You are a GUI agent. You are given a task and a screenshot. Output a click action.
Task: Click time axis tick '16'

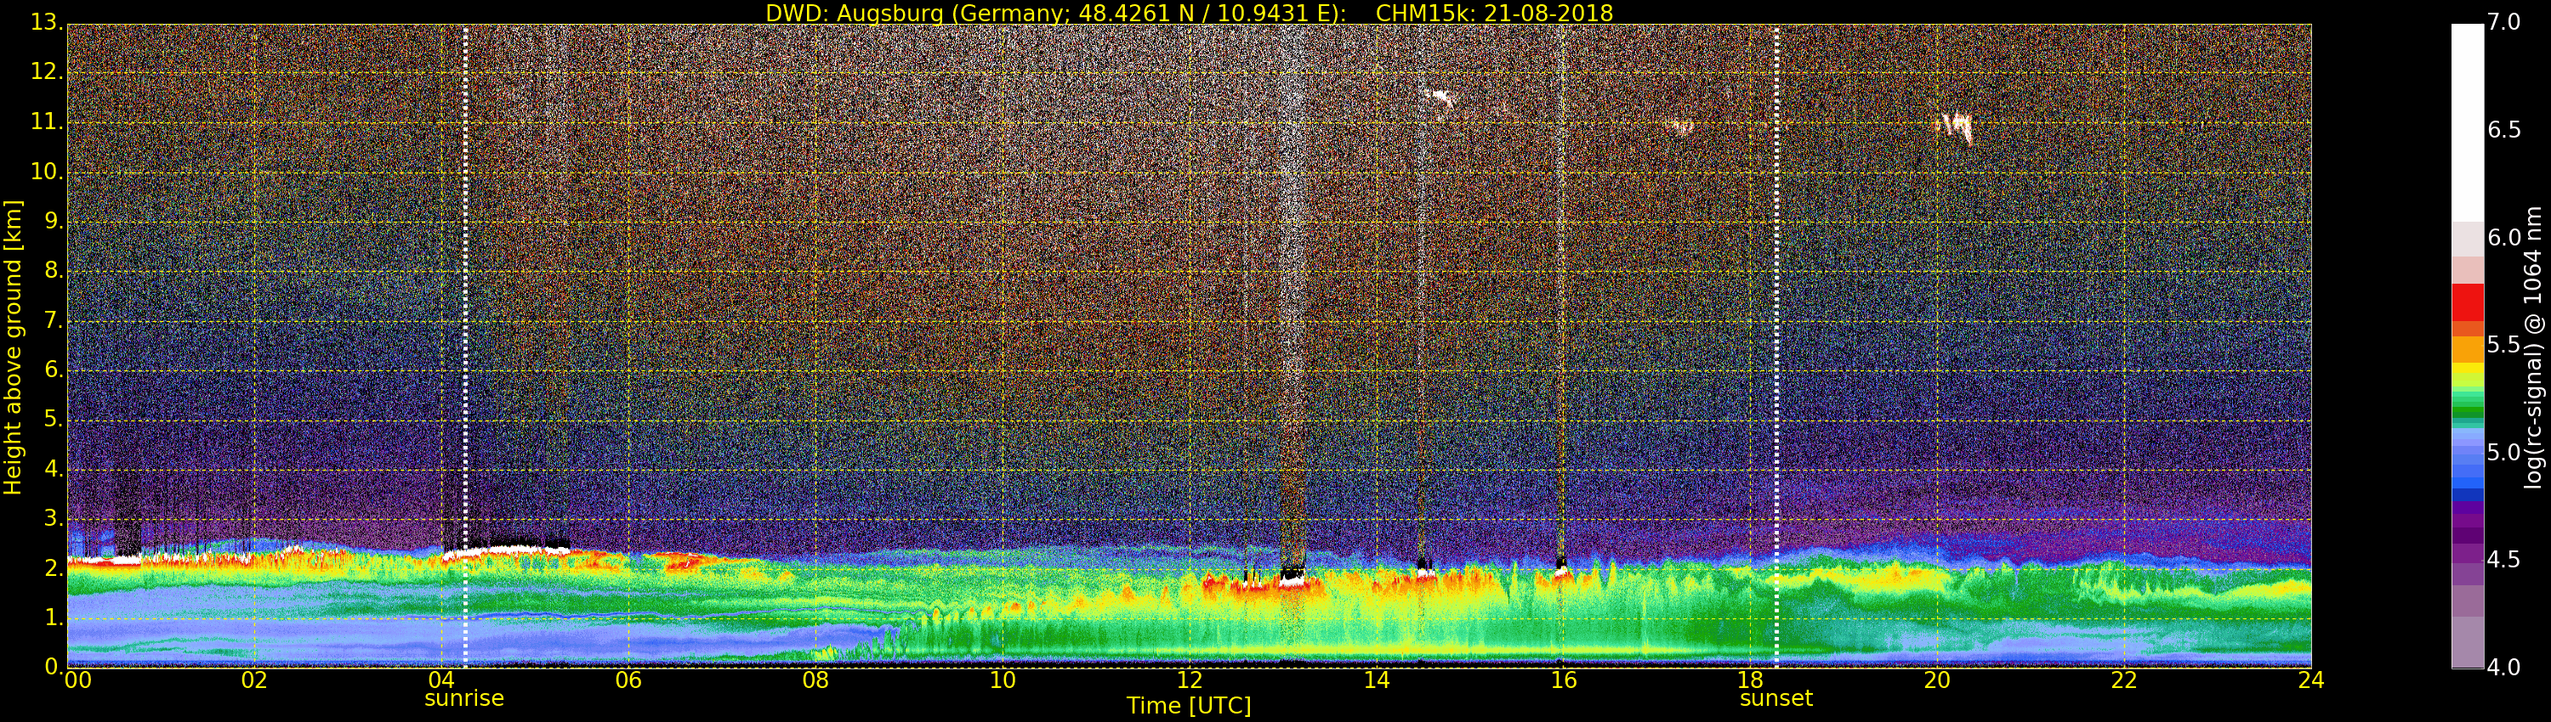coord(1564,680)
